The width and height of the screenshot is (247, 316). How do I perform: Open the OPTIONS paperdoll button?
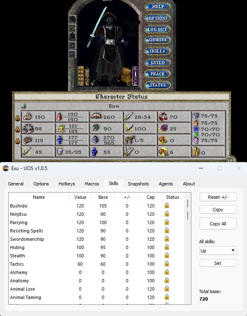(x=158, y=18)
